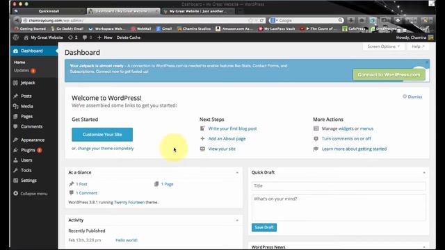445x250 pixels.
Task: Dismiss the Welcome to WordPress panel
Action: [x=412, y=97]
